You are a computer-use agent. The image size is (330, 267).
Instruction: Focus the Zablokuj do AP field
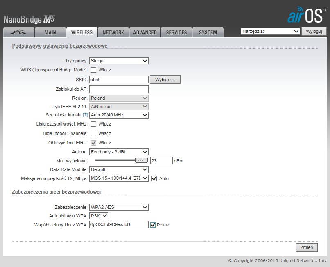coord(119,89)
